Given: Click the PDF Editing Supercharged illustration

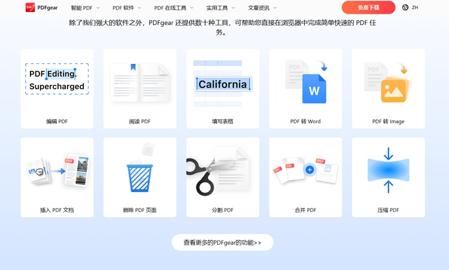Looking at the screenshot, I should (57, 79).
